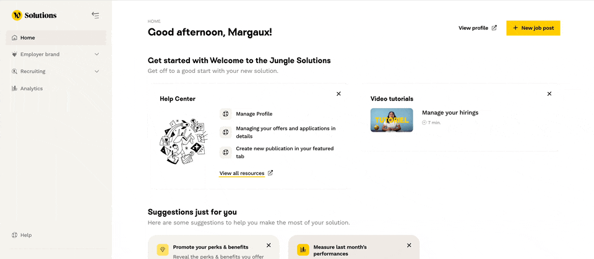Click the New job post button
This screenshot has height=259, width=594.
[533, 28]
